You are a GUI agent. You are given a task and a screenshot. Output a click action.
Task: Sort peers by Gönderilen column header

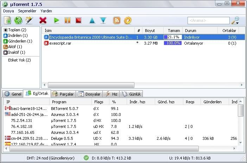[215, 102]
